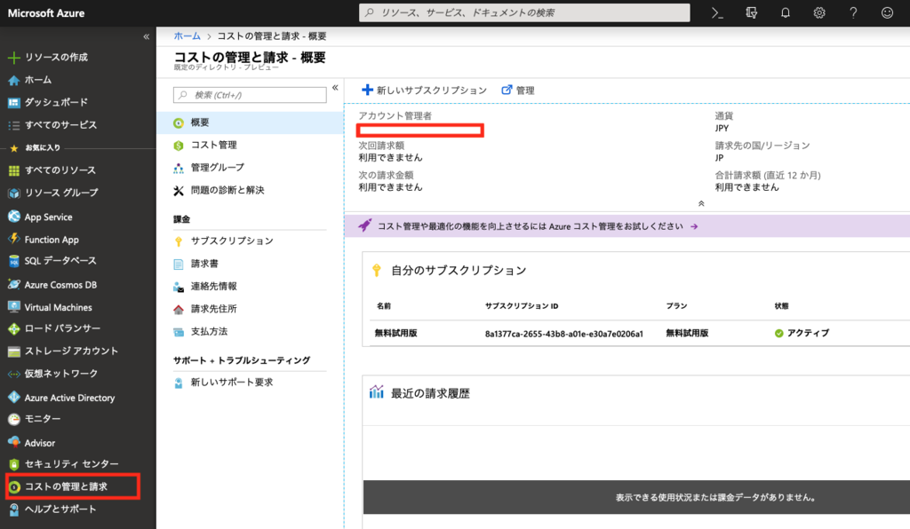This screenshot has width=910, height=529.
Task: Collapse the blade menu with chevron
Action: (335, 88)
